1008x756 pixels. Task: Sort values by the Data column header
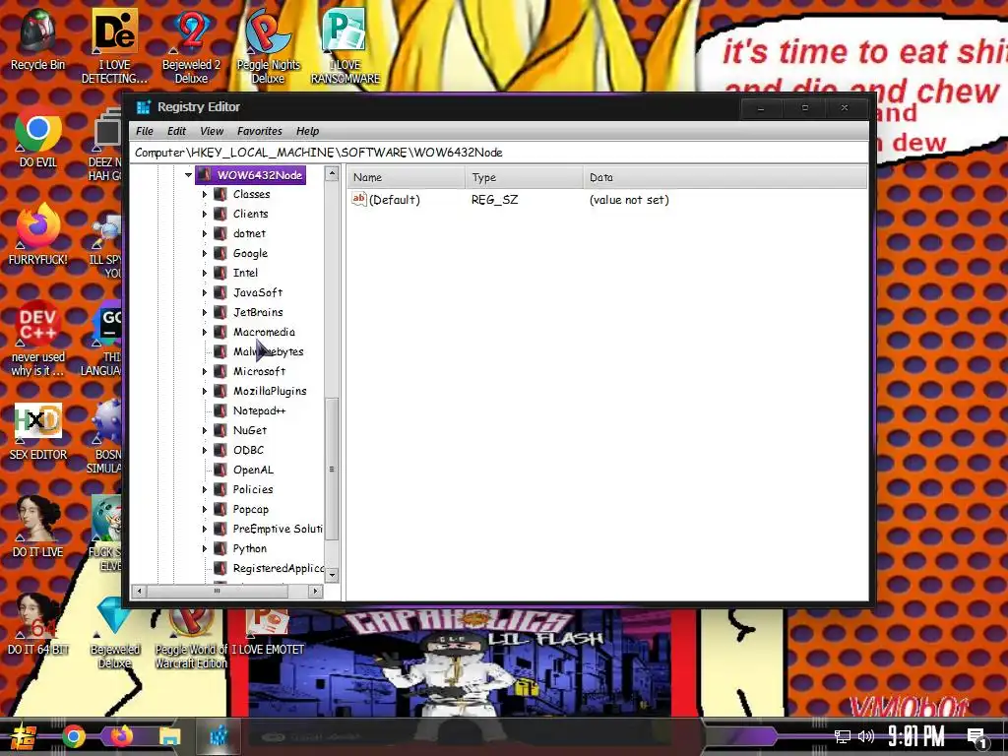tap(725, 177)
